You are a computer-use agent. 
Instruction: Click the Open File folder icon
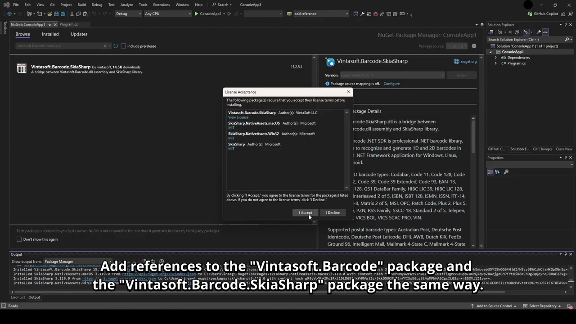[x=49, y=14]
